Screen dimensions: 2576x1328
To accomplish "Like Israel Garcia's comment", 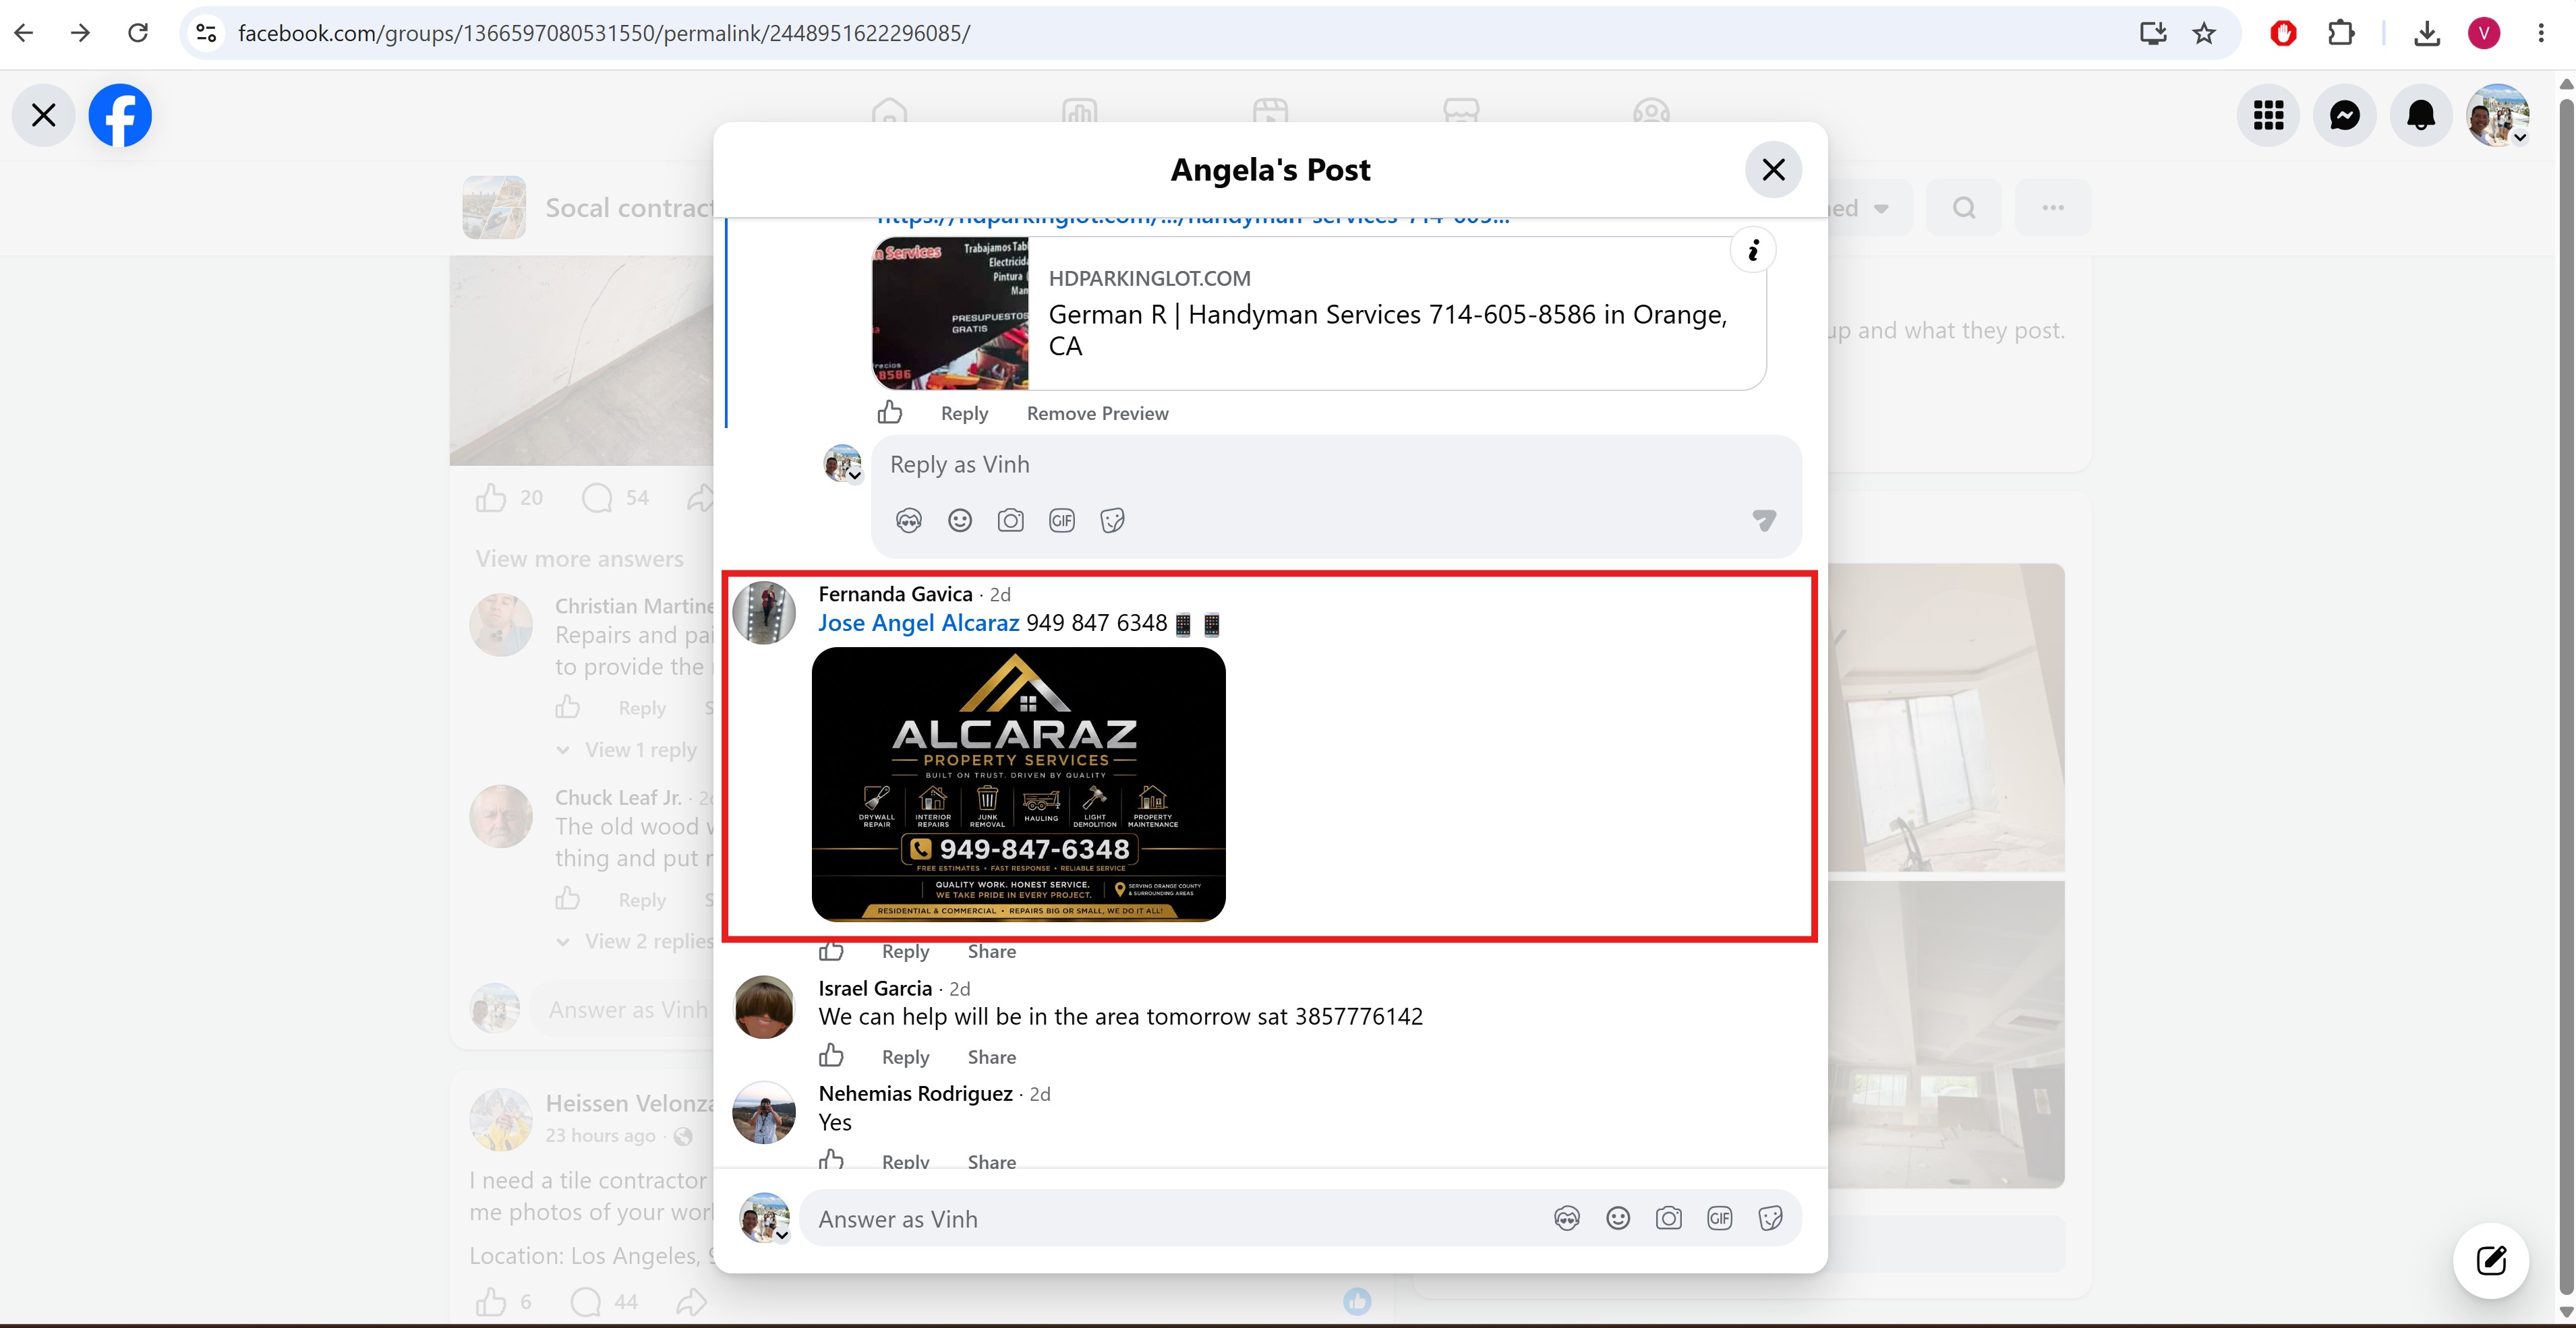I will tap(831, 1056).
